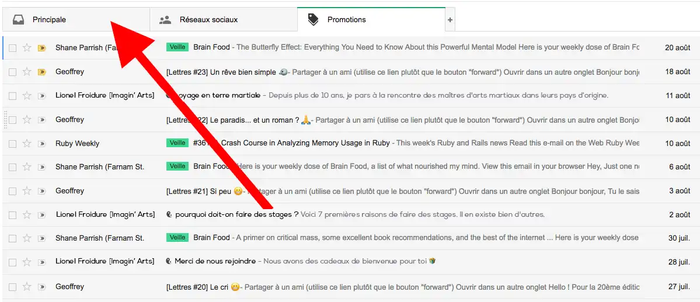Click the people icon on Réseaux sociaux tab
The height and width of the screenshot is (302, 700).
pyautogui.click(x=165, y=20)
